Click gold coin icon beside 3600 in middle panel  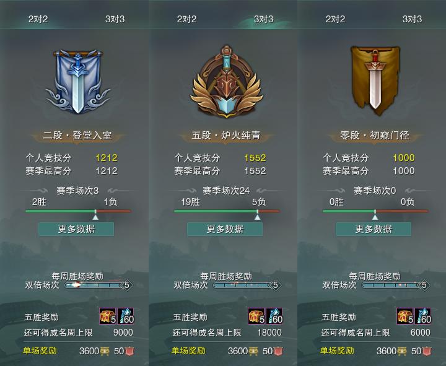coord(253,351)
